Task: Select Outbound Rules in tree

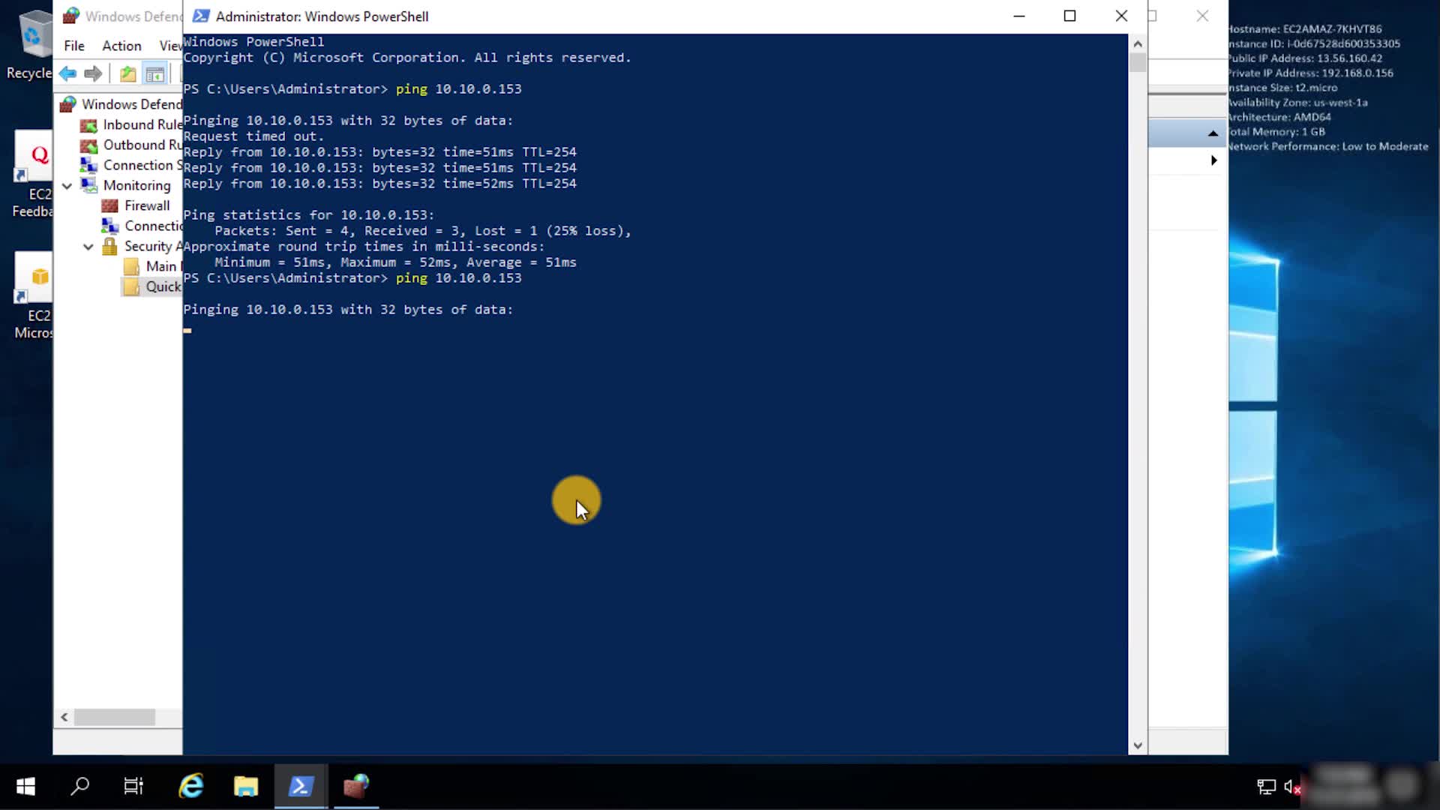Action: 141,145
